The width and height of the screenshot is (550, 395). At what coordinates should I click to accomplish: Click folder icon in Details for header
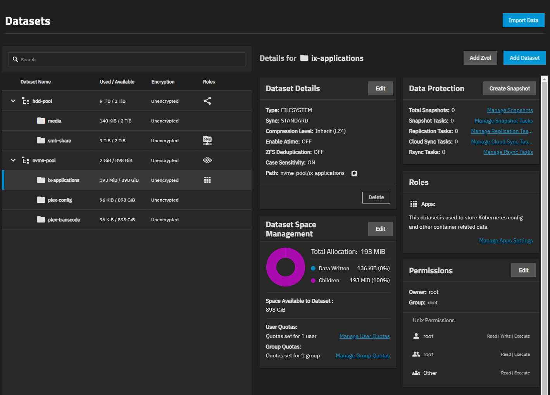[304, 58]
